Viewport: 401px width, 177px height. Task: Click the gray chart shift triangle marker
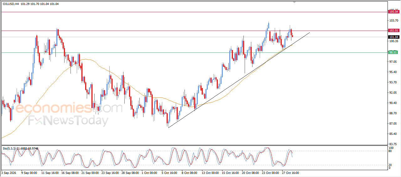[294, 2]
